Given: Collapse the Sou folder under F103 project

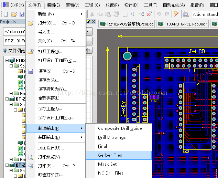Looking at the screenshot, I should tap(11, 66).
